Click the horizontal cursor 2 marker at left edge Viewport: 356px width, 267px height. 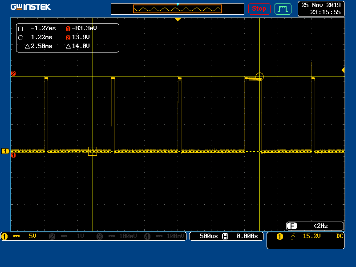[13, 73]
